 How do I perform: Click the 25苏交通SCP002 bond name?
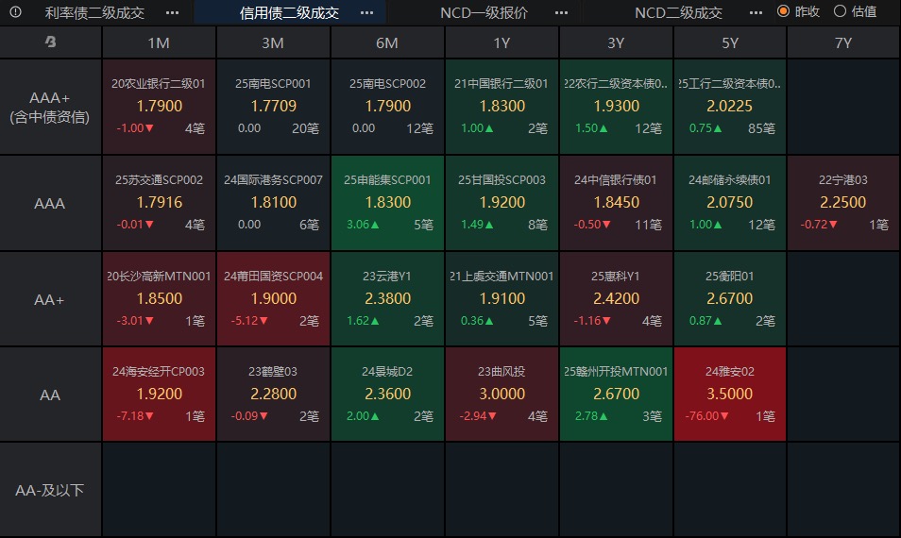160,180
